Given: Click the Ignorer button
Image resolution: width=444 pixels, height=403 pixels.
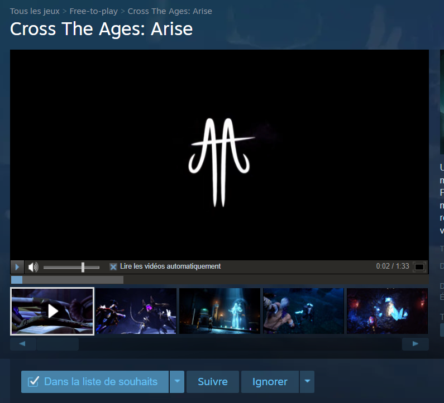Looking at the screenshot, I should tap(270, 382).
